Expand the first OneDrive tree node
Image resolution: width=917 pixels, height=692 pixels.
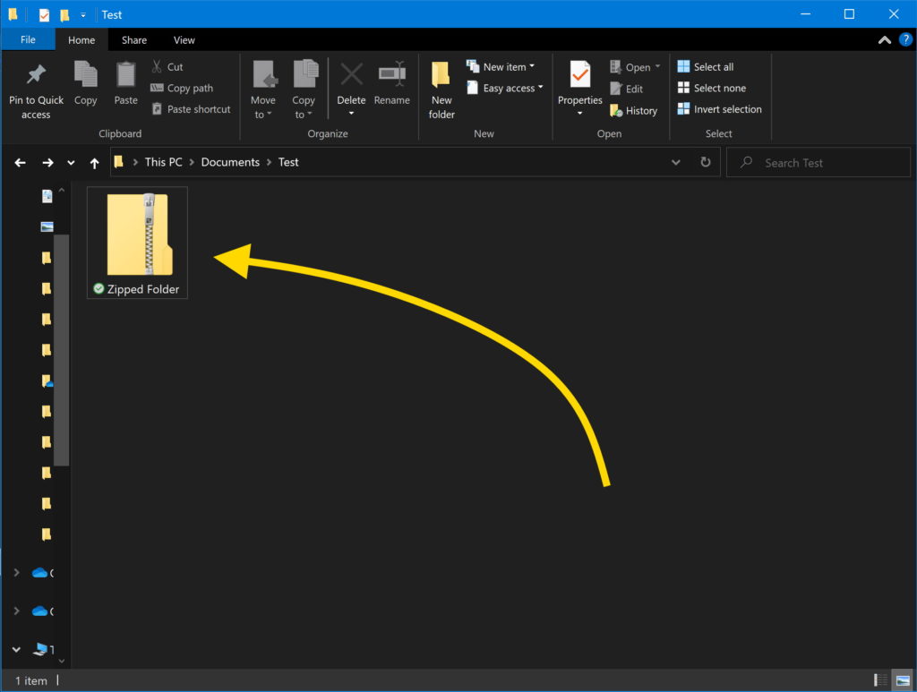pyautogui.click(x=16, y=572)
